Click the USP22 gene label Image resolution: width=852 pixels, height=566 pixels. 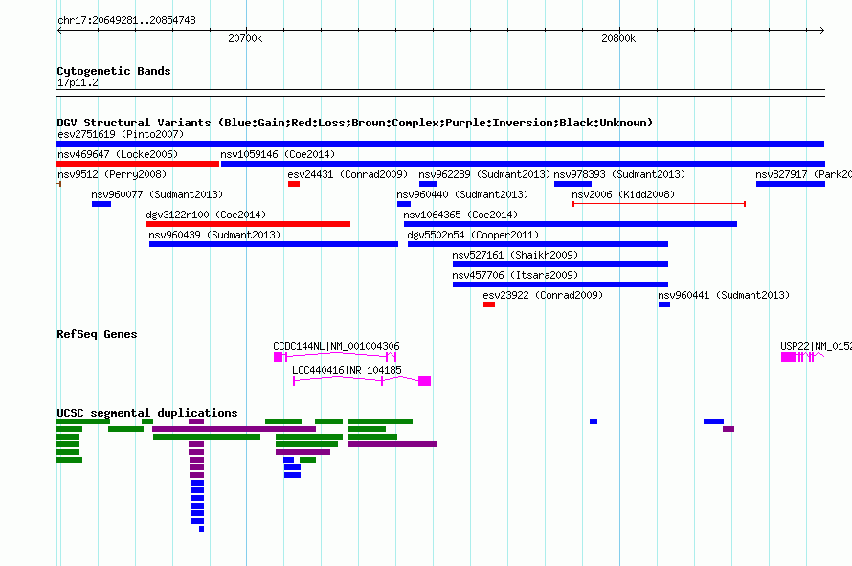tap(816, 346)
